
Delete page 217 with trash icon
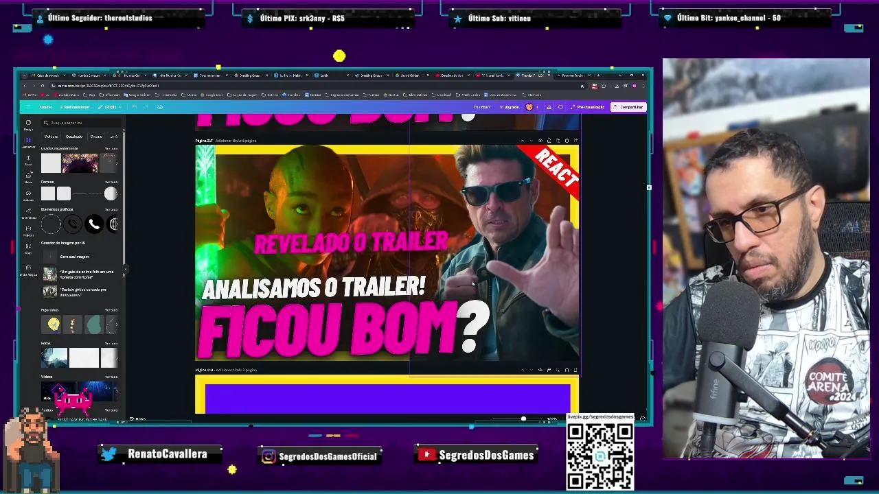pyautogui.click(x=567, y=141)
